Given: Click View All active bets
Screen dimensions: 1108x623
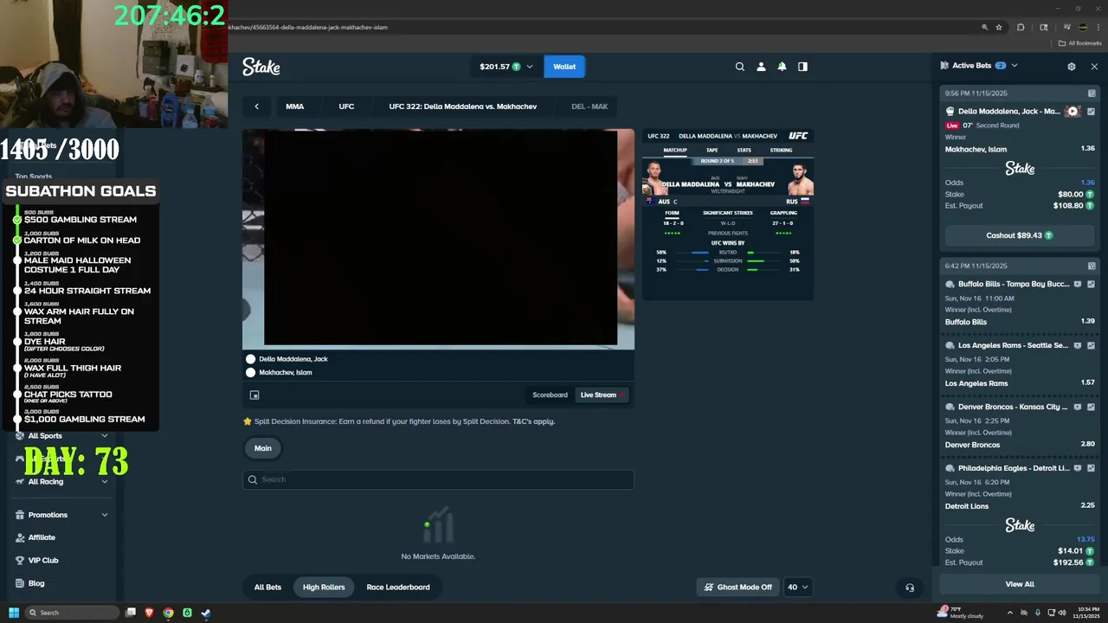Looking at the screenshot, I should (1020, 584).
